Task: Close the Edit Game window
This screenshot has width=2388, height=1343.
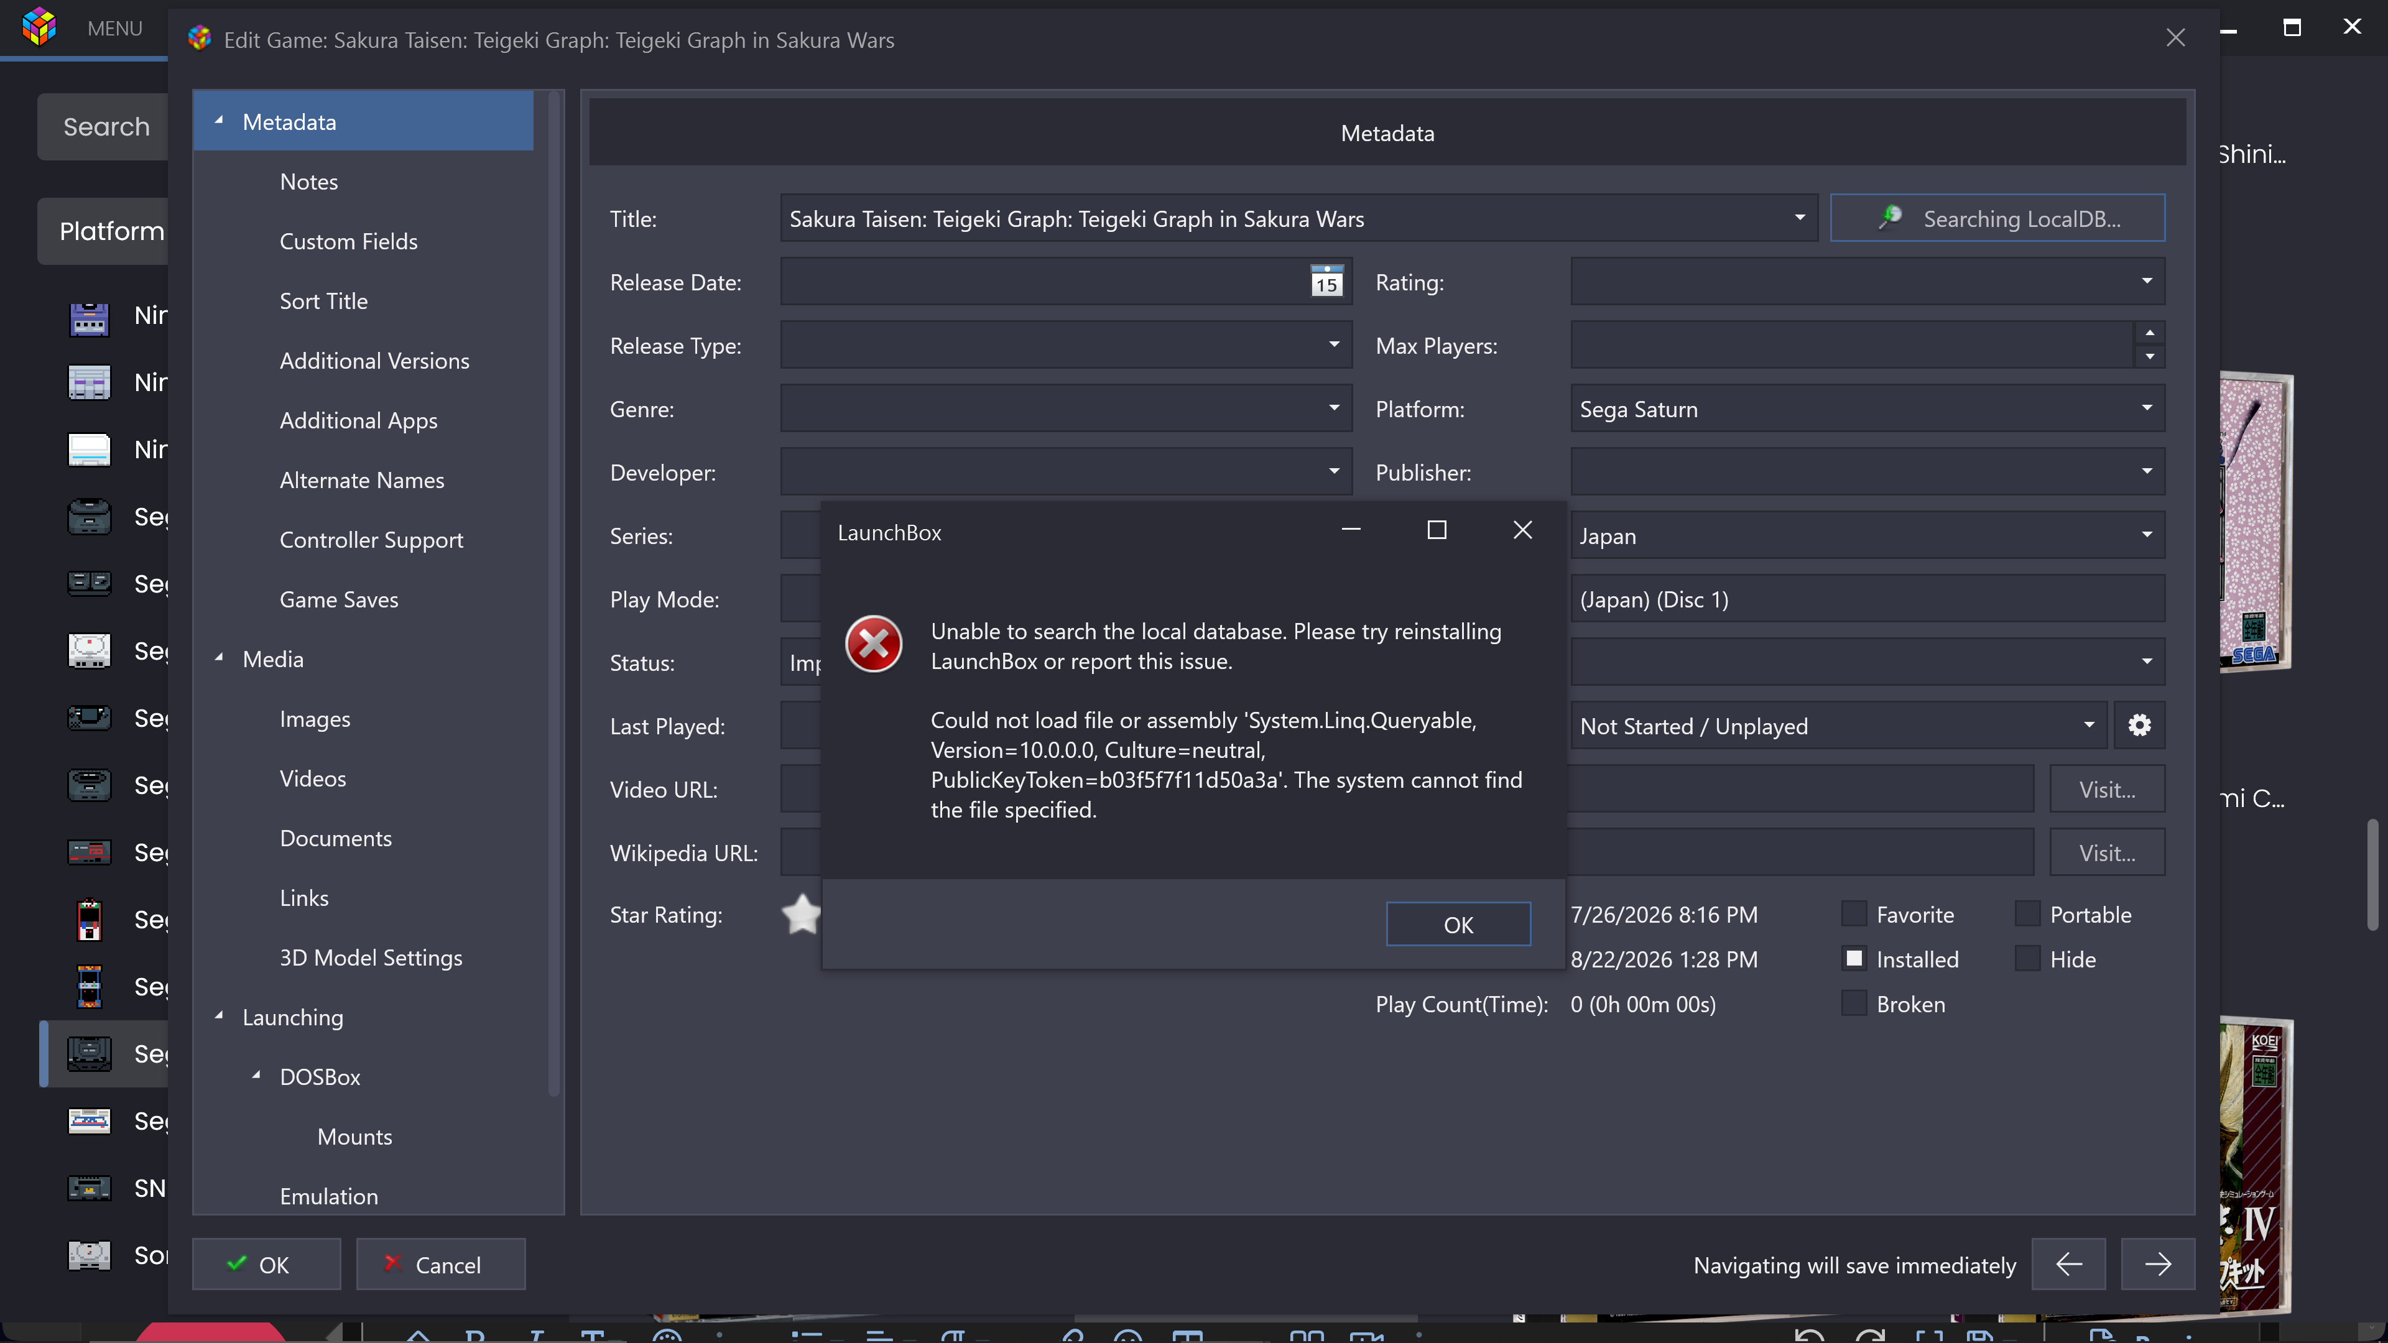Action: [2175, 38]
